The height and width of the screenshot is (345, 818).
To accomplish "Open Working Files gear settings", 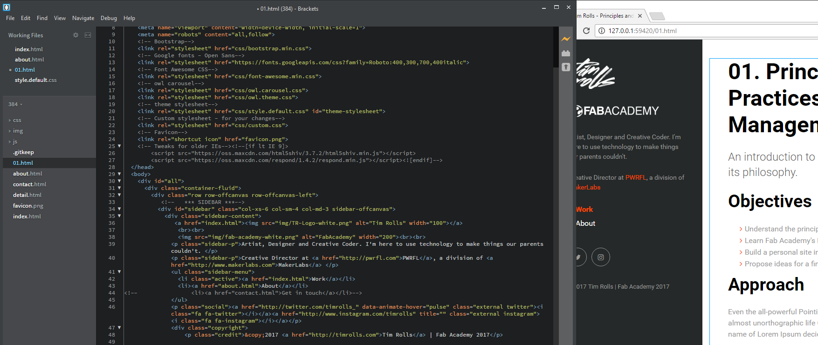I will pos(76,35).
